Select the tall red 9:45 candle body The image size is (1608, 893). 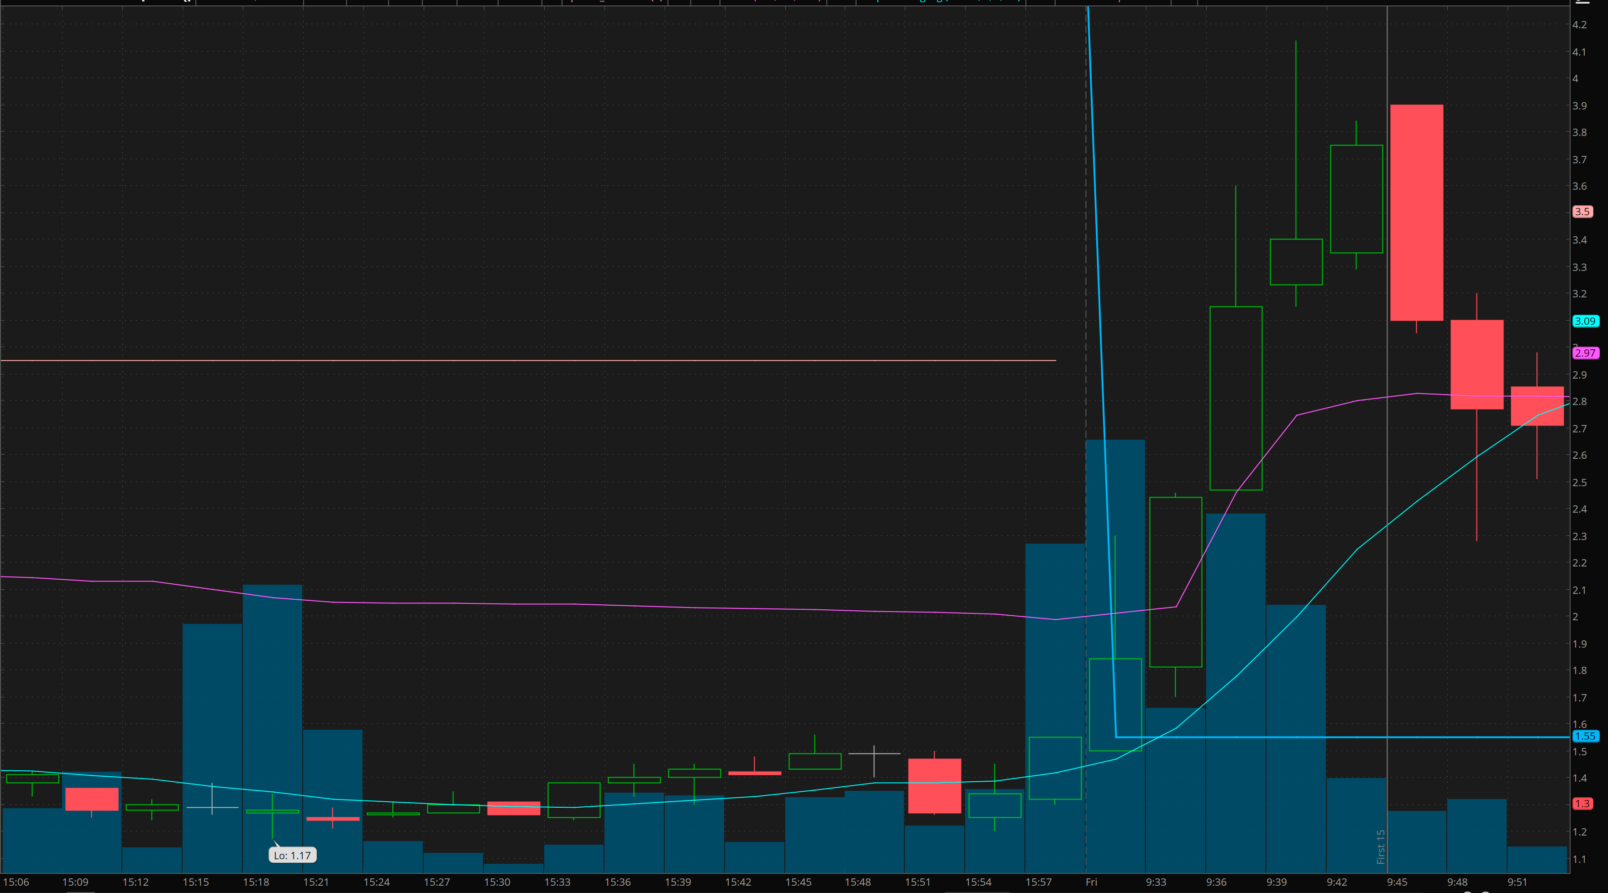[x=1416, y=212]
